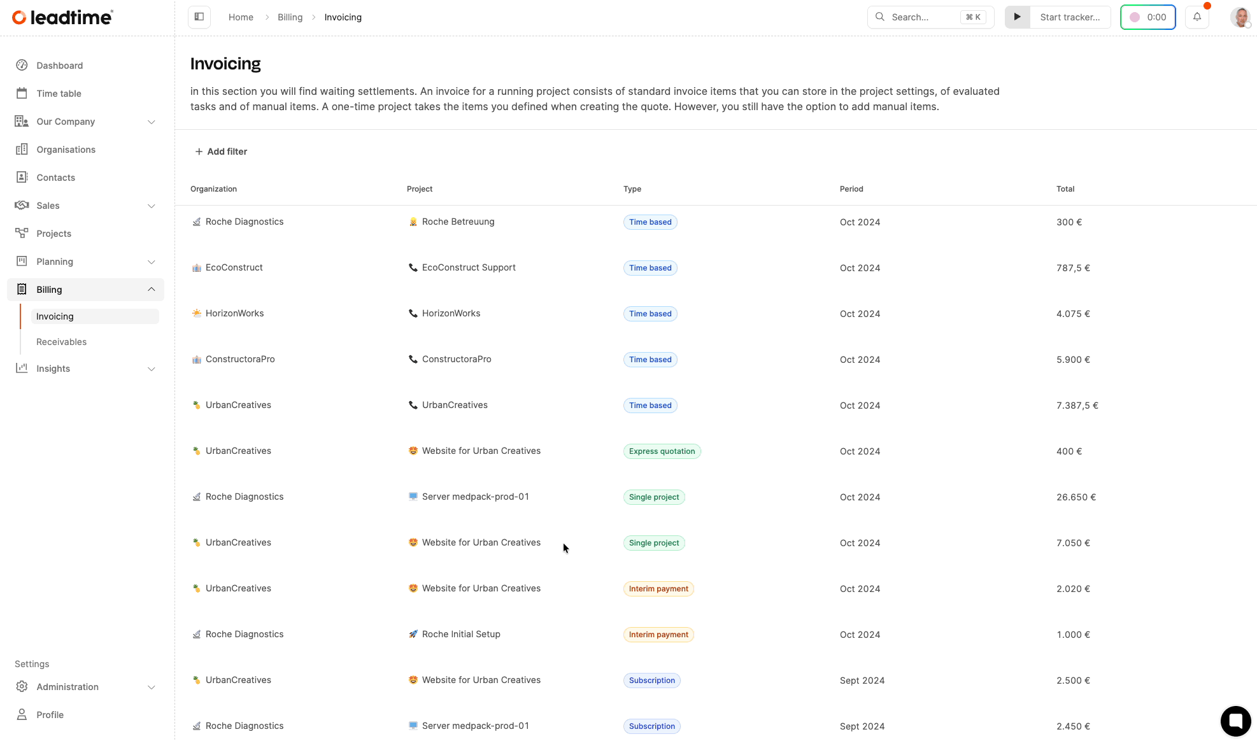
Task: Expand the Administration settings menu
Action: [151, 687]
